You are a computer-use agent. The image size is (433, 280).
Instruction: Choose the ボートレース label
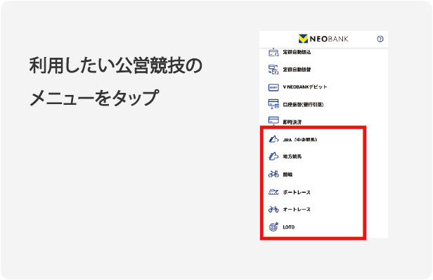(297, 192)
